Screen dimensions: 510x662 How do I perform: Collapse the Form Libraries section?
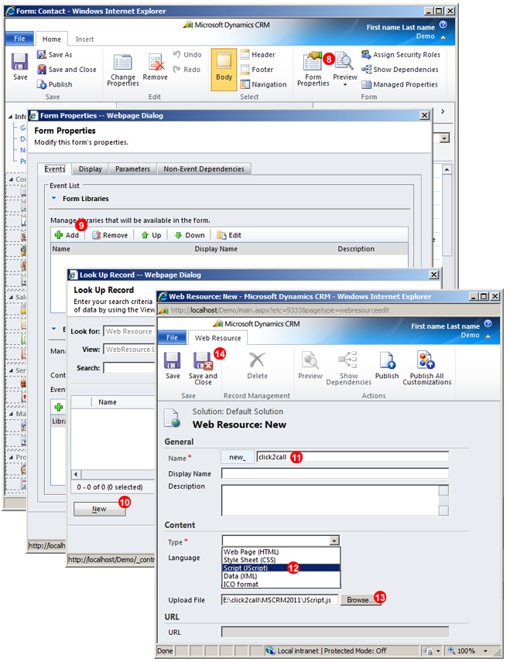click(54, 199)
